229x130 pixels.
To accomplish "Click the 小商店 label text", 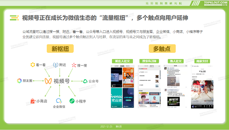I will pyautogui.click(x=42, y=101).
